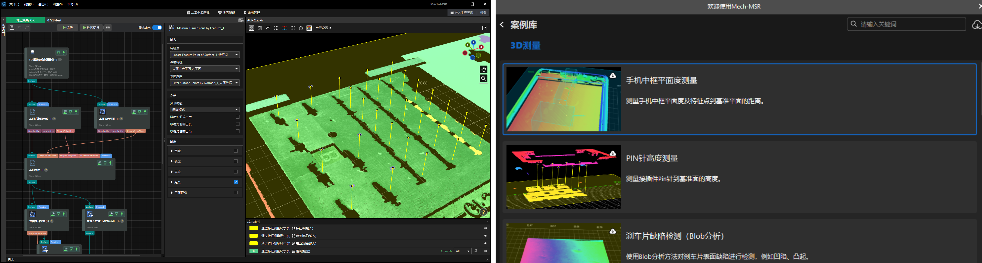This screenshot has width=982, height=263.
Task: Expand the data viewer to fullscreen
Action: point(484,28)
